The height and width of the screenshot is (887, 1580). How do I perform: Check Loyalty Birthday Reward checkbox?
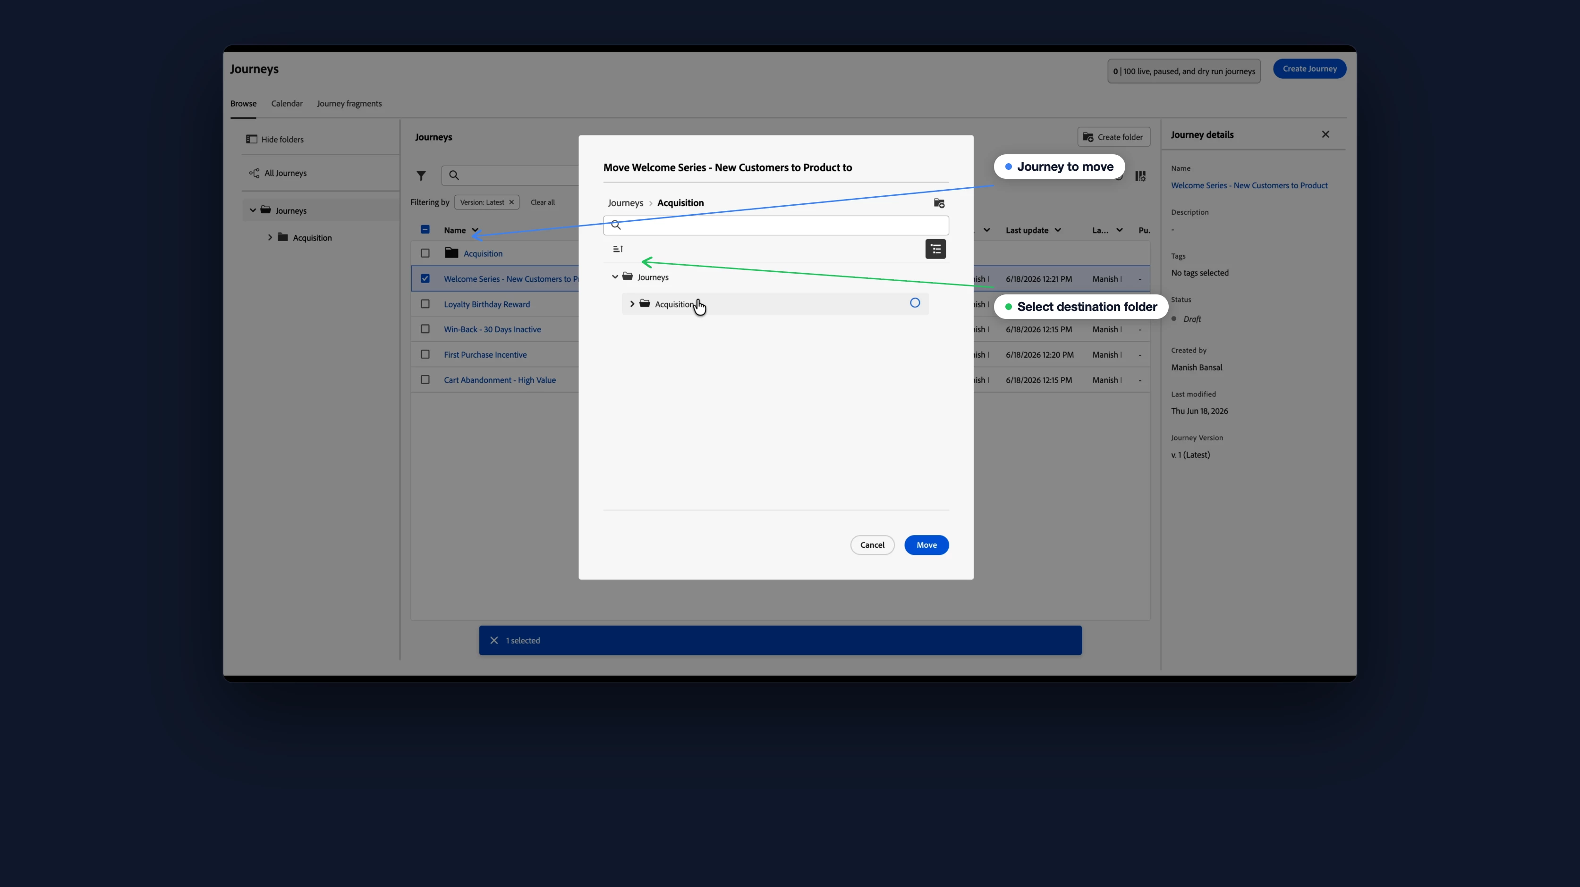pyautogui.click(x=425, y=304)
